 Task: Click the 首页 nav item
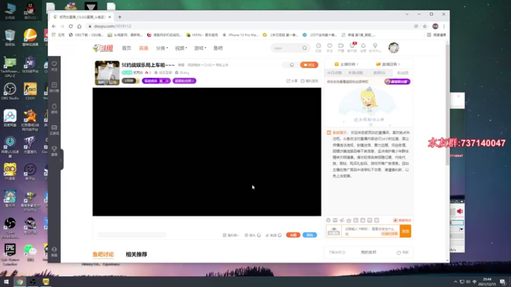[126, 48]
